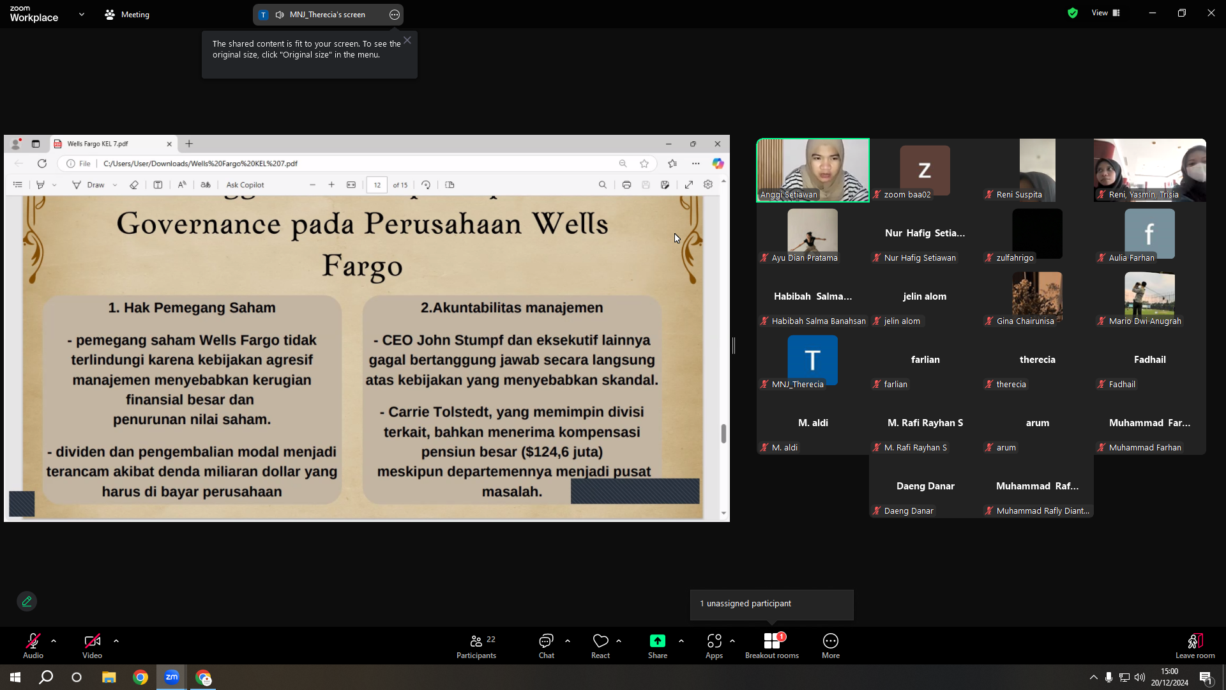Viewport: 1226px width, 690px height.
Task: Open the More options in Zoom toolbar
Action: (x=831, y=646)
